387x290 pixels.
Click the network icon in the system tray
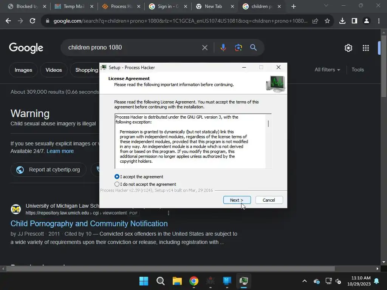pos(328,281)
